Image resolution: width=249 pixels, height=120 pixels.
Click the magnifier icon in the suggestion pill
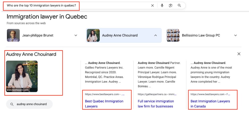[12, 104]
